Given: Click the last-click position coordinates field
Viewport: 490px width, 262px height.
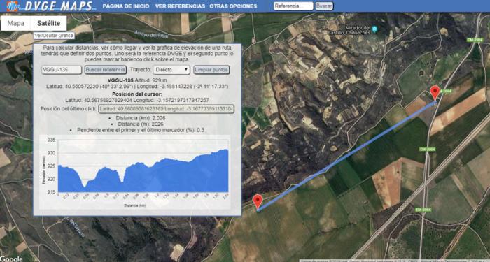Looking at the screenshot, I should click(x=167, y=109).
